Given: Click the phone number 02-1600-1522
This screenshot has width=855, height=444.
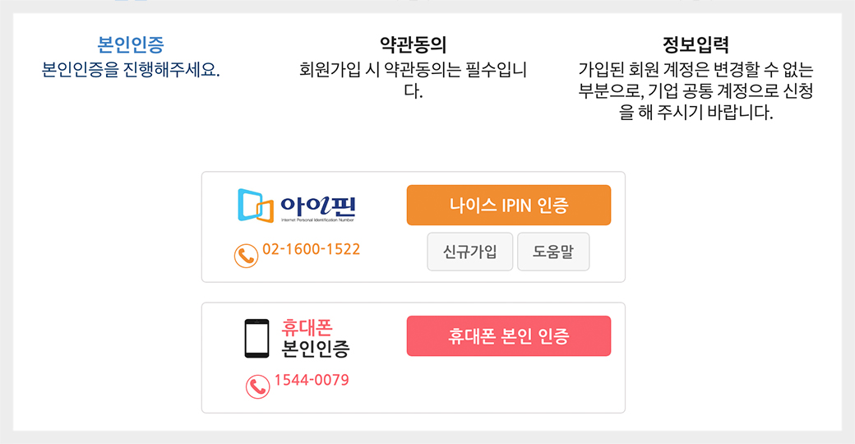Looking at the screenshot, I should point(311,249).
